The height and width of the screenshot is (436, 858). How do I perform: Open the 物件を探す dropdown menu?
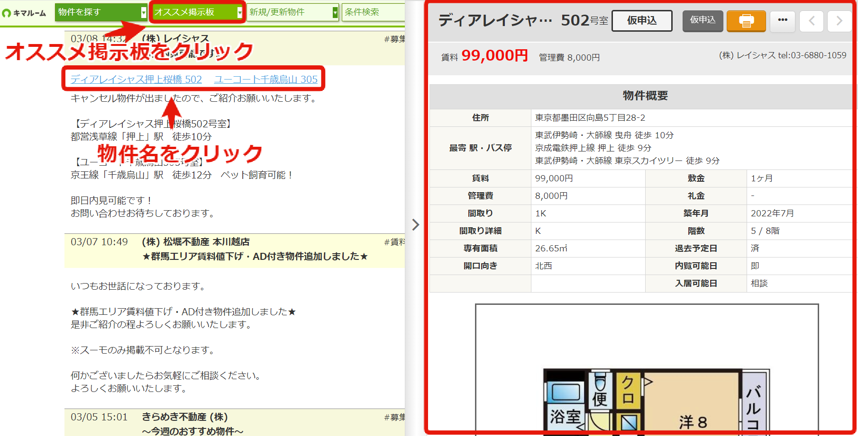click(x=101, y=12)
